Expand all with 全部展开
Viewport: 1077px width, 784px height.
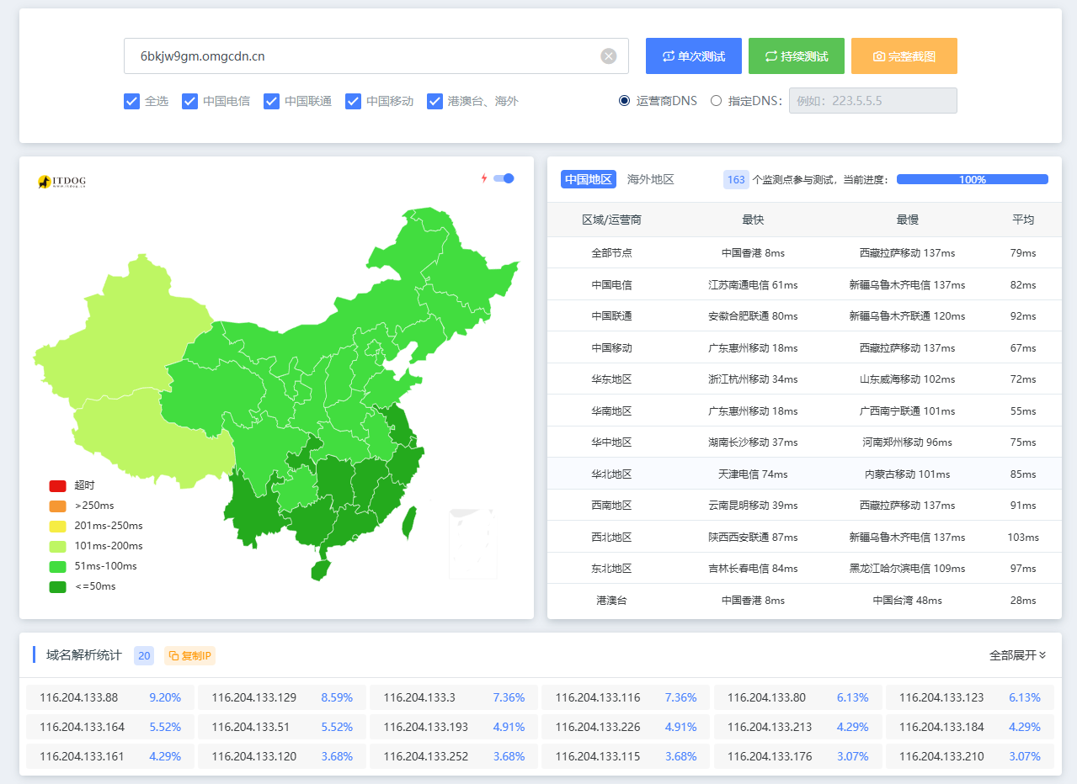[1017, 655]
